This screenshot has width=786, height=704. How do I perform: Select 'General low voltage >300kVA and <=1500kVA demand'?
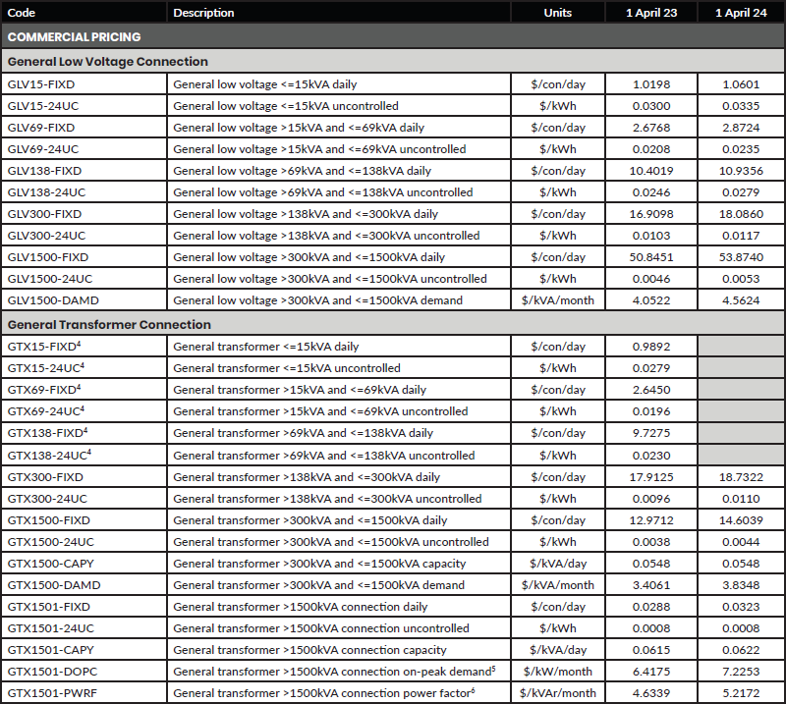[317, 300]
